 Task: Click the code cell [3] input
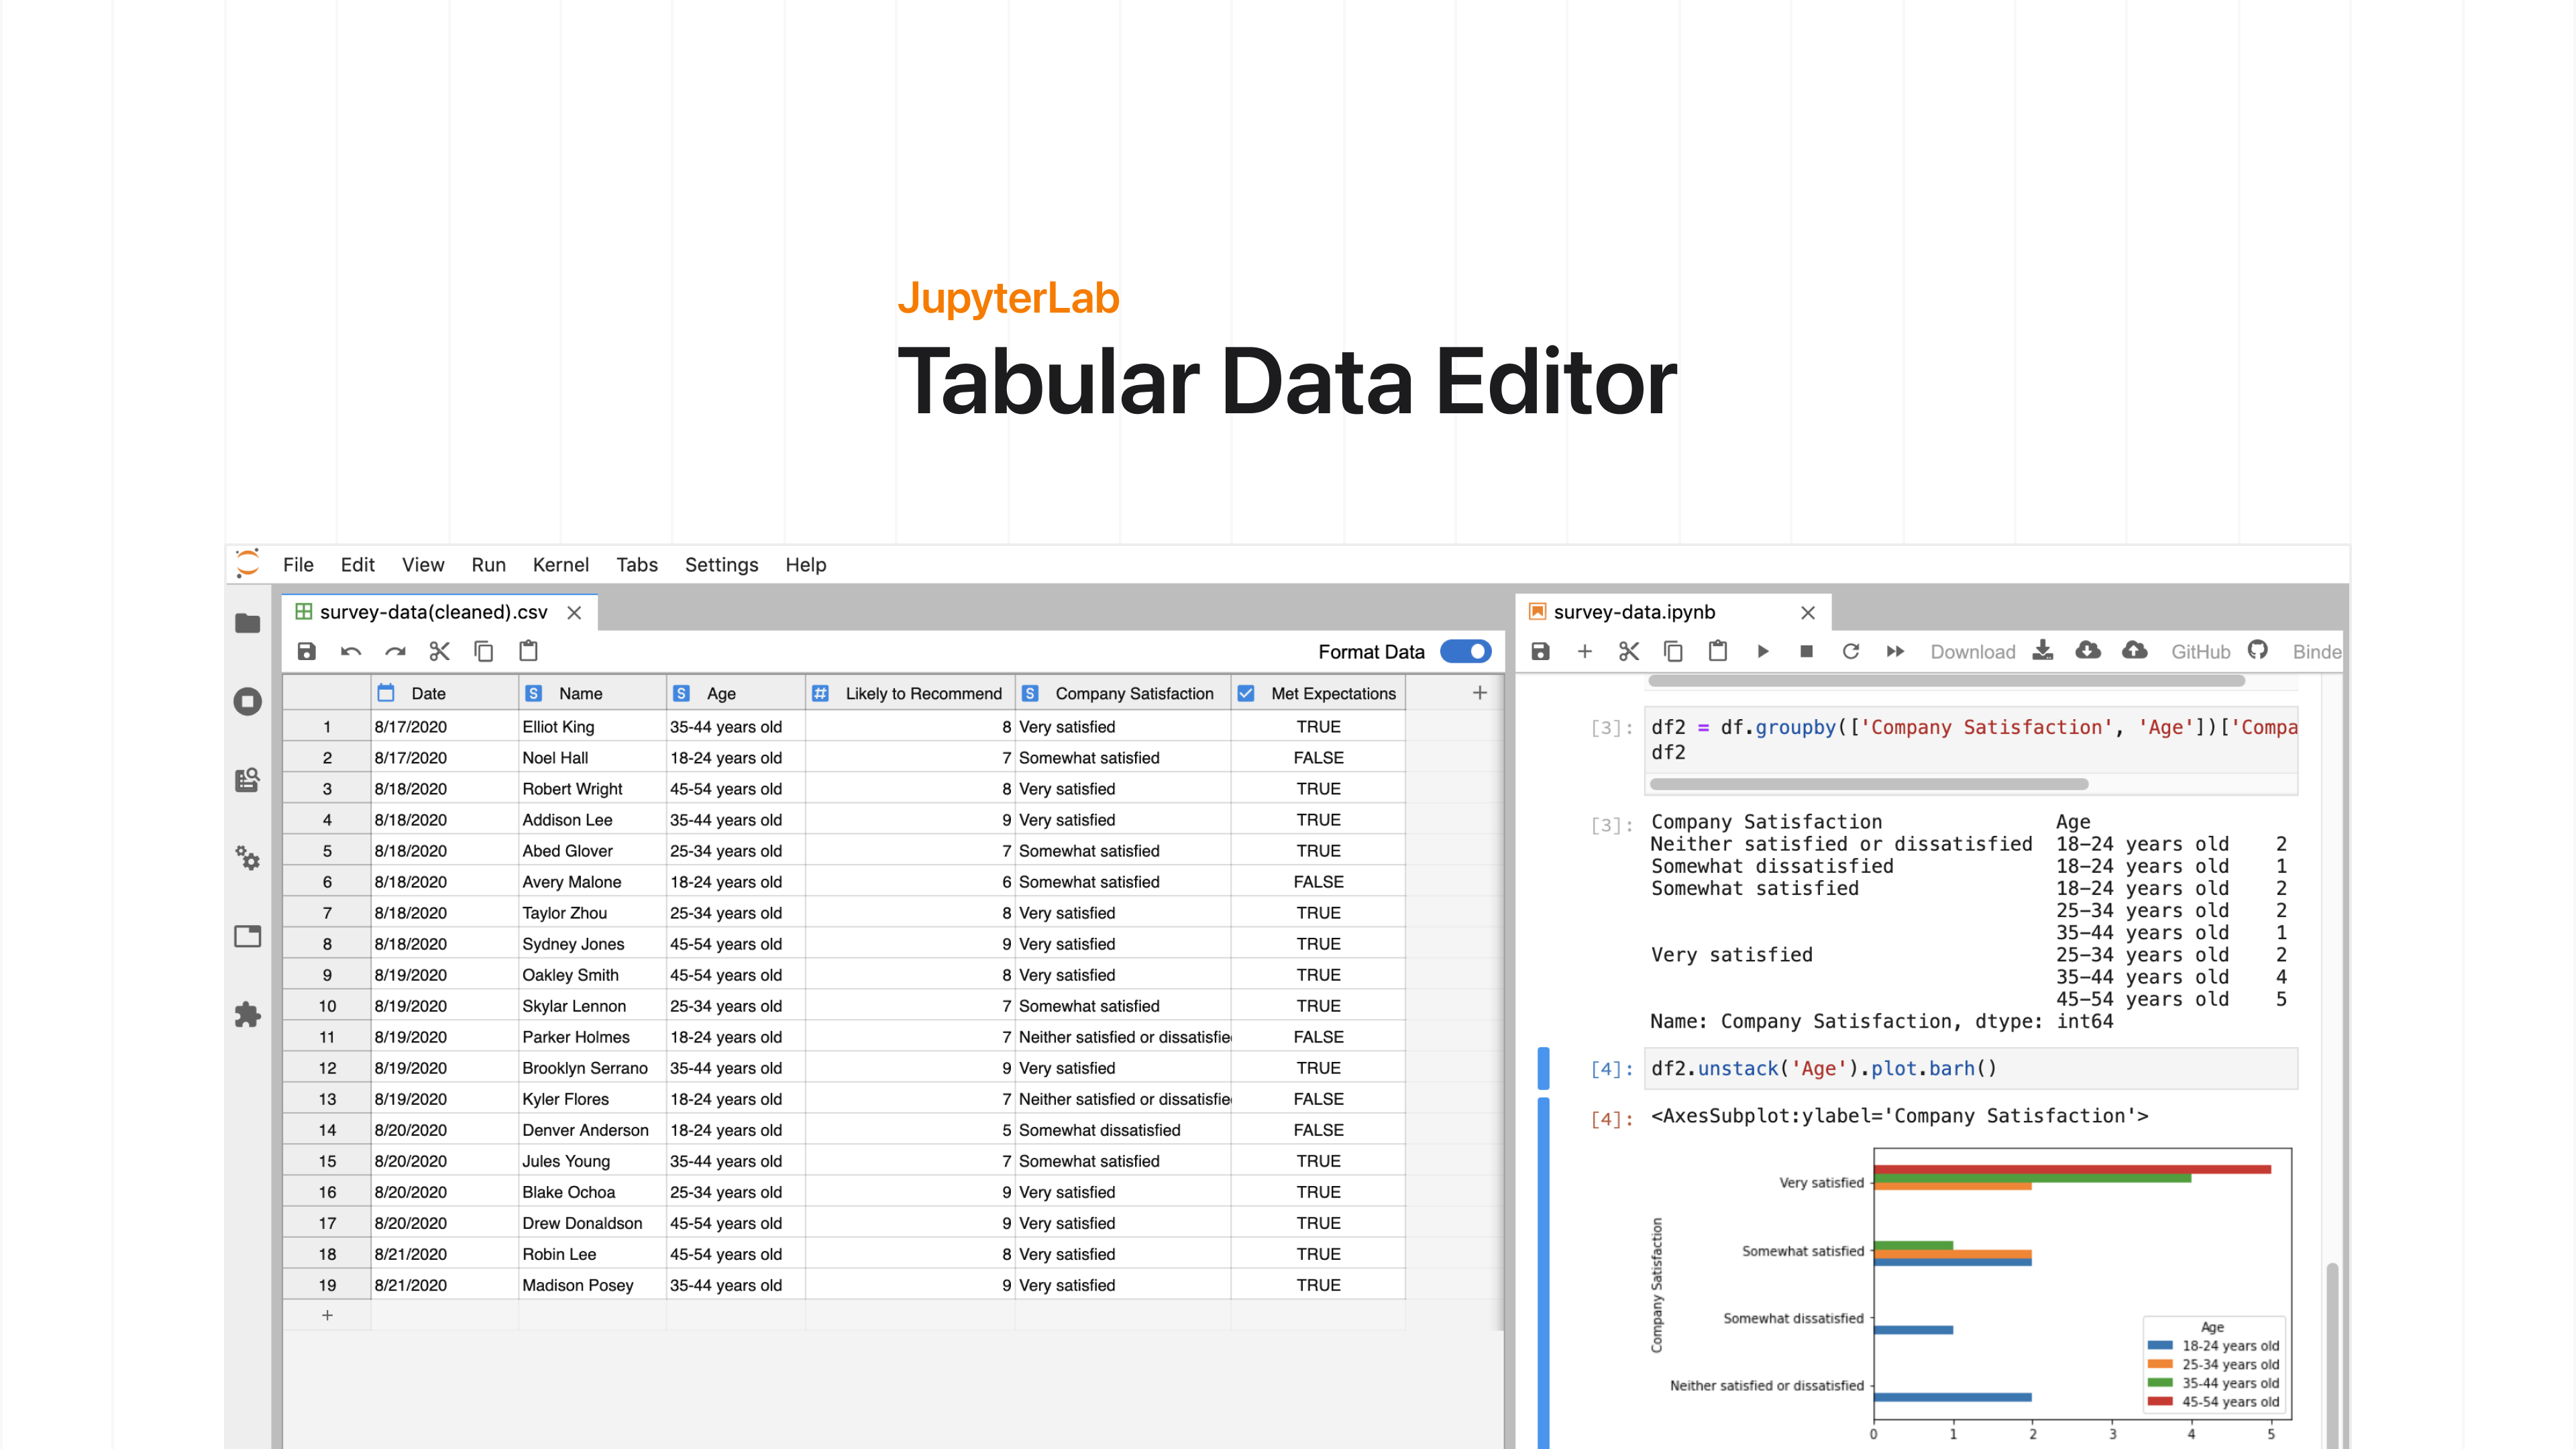pyautogui.click(x=1970, y=740)
